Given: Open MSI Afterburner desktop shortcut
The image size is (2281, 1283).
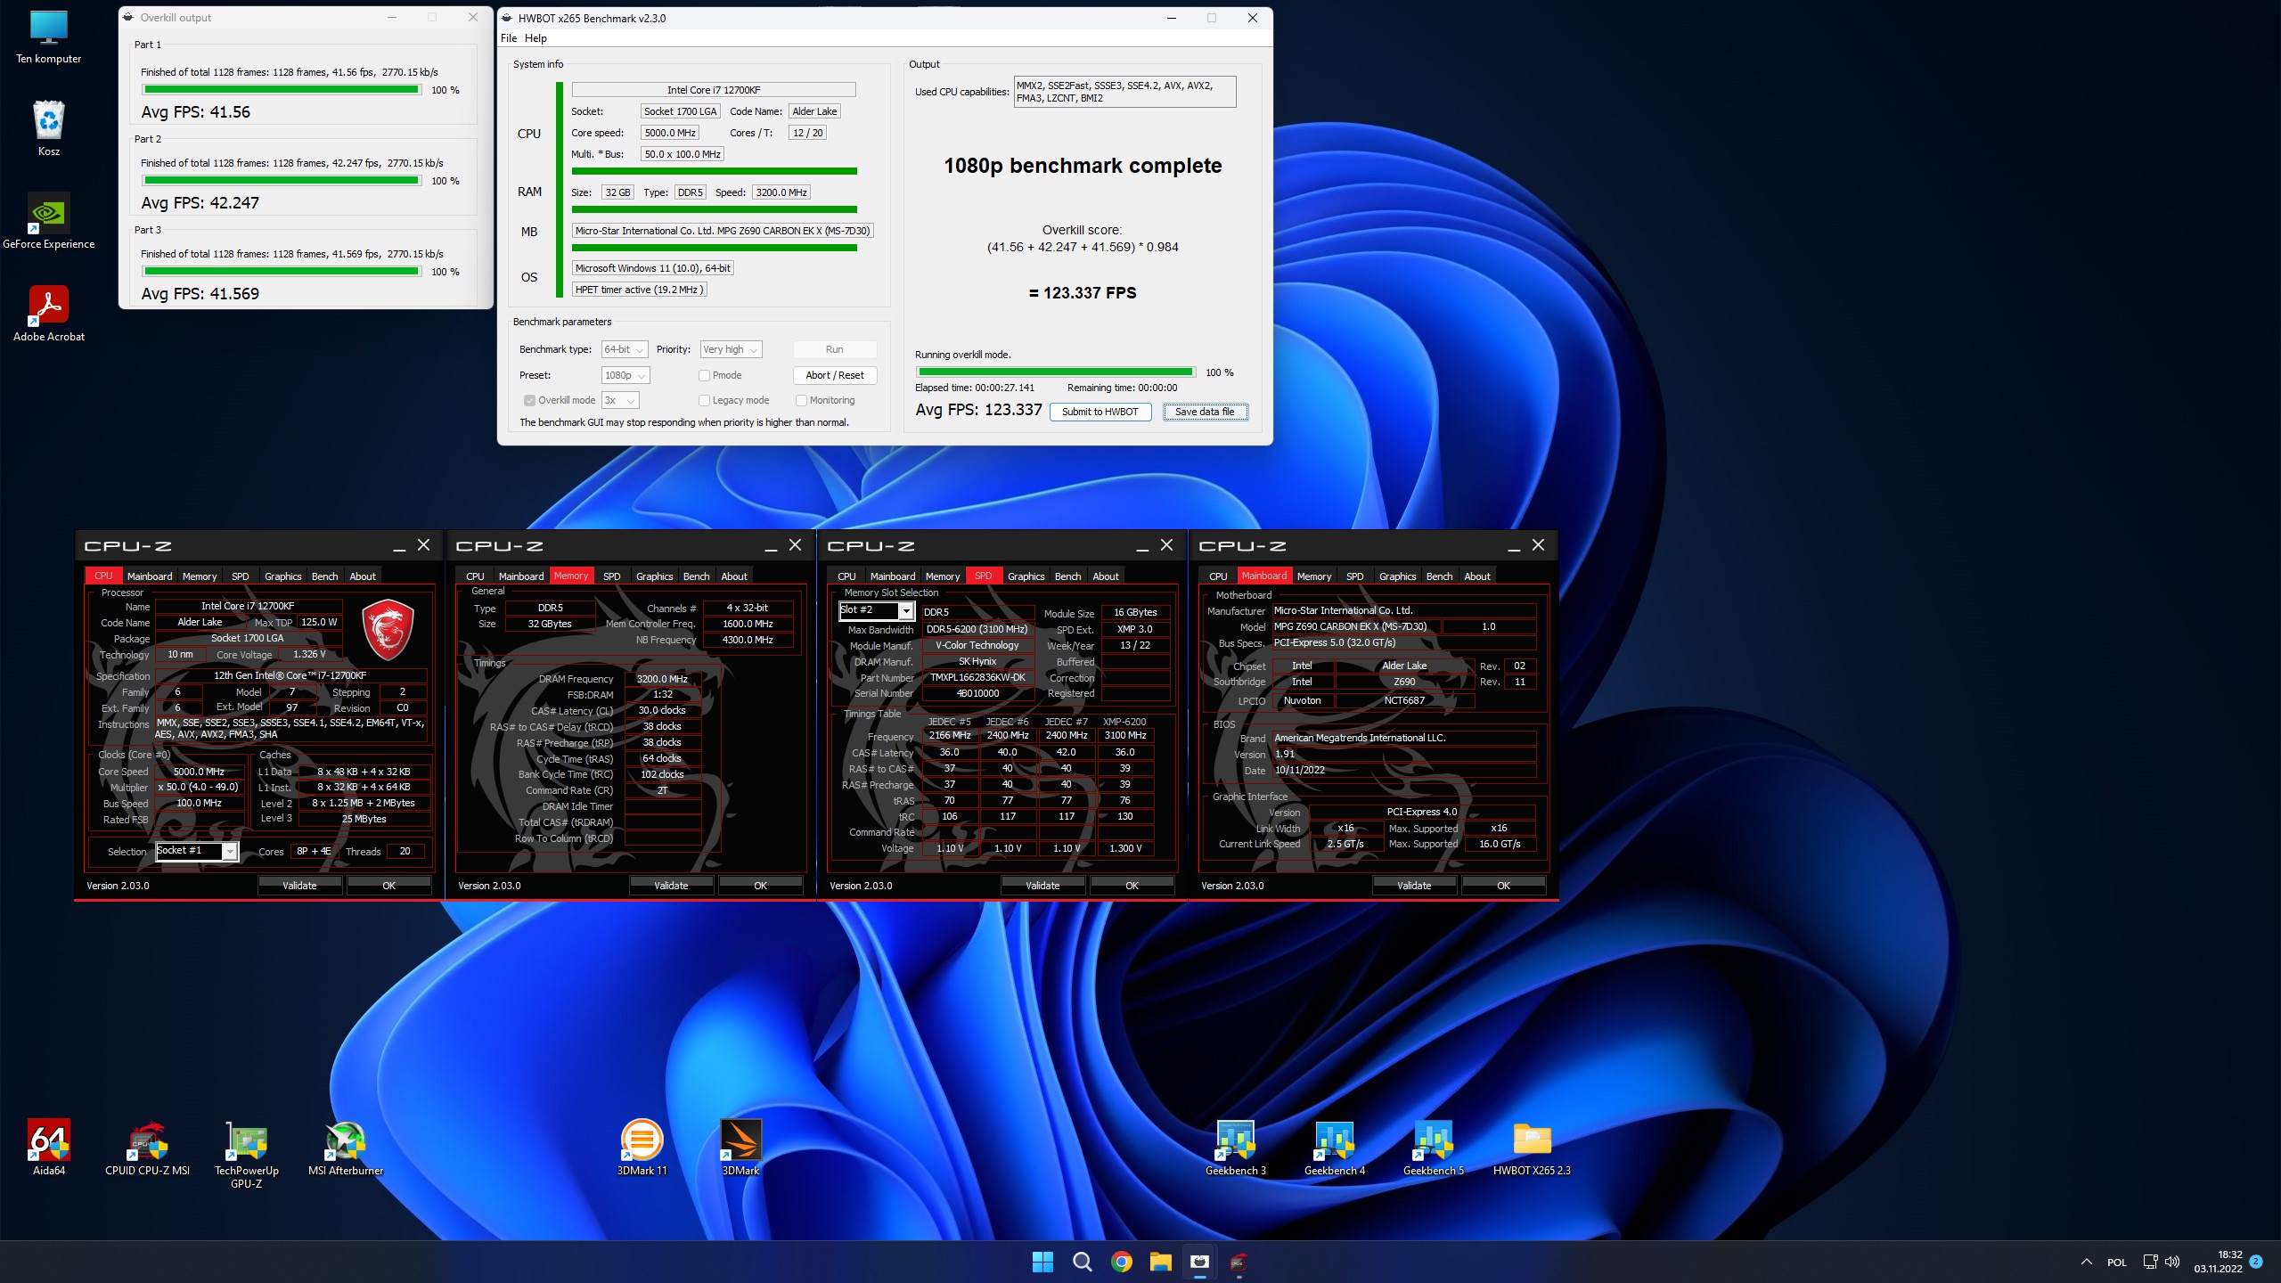Looking at the screenshot, I should pyautogui.click(x=346, y=1148).
